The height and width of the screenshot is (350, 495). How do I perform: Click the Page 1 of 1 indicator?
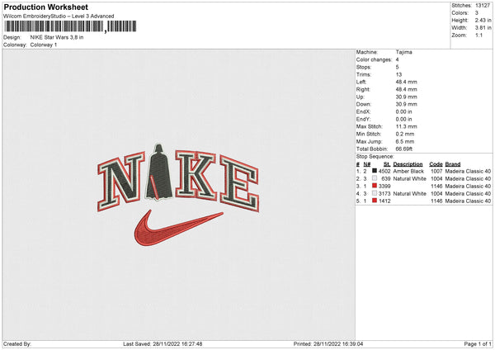pyautogui.click(x=478, y=344)
